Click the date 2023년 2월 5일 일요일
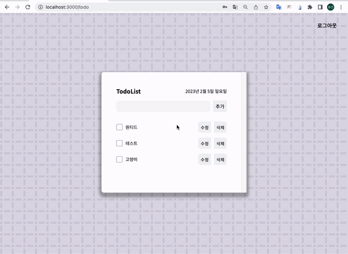Viewport: 348px width, 254px height. (206, 91)
